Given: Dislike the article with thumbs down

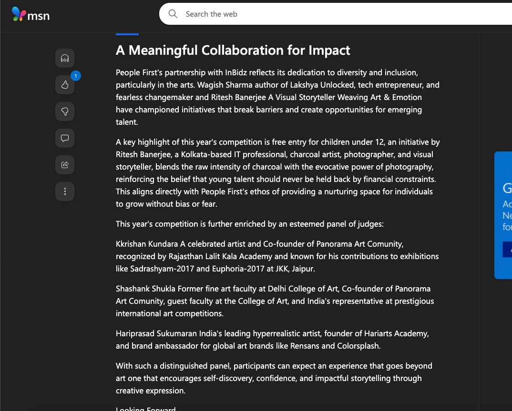Looking at the screenshot, I should [x=65, y=111].
